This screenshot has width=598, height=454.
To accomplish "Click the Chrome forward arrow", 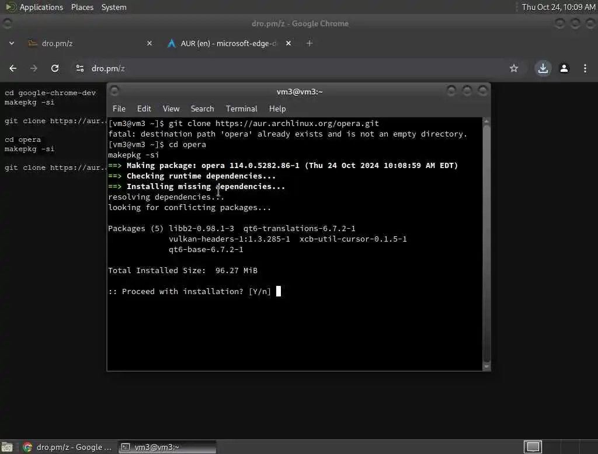I will tap(33, 68).
